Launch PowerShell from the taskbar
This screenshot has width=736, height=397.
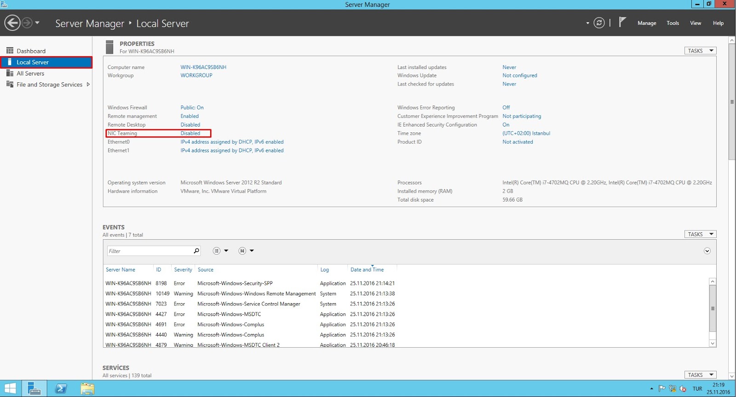click(x=61, y=389)
